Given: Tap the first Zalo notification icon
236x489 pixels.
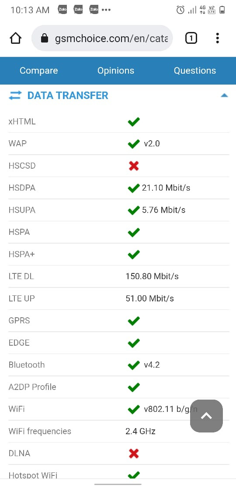Looking at the screenshot, I should pyautogui.click(x=62, y=10).
